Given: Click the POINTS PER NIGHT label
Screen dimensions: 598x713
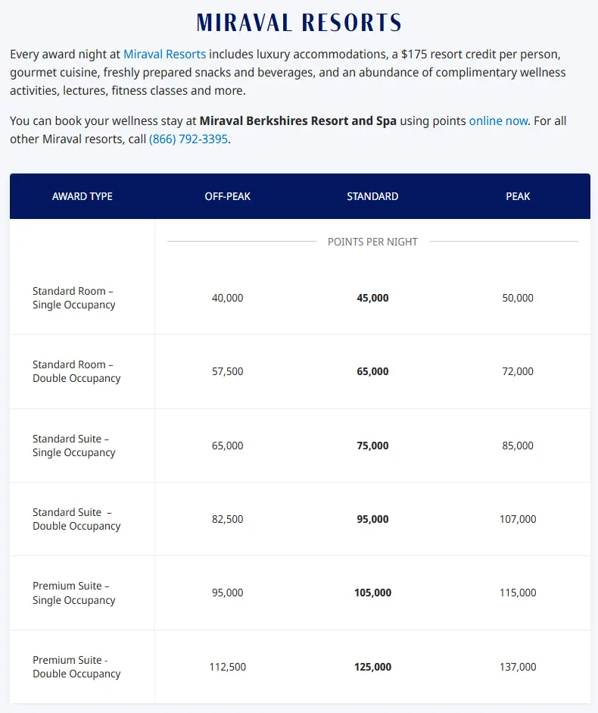Looking at the screenshot, I should (x=372, y=242).
